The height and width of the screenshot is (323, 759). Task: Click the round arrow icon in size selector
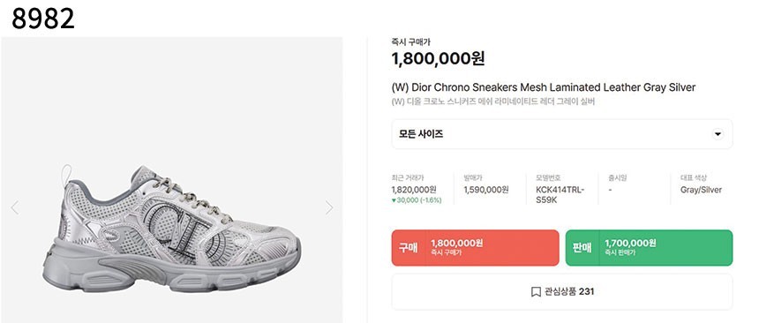coord(718,134)
